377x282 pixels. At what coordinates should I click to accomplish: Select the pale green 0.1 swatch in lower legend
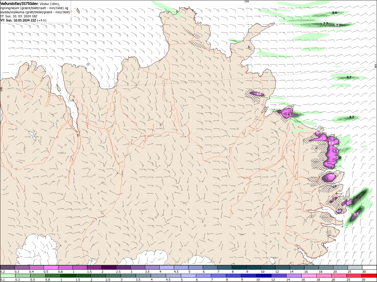[8, 276]
